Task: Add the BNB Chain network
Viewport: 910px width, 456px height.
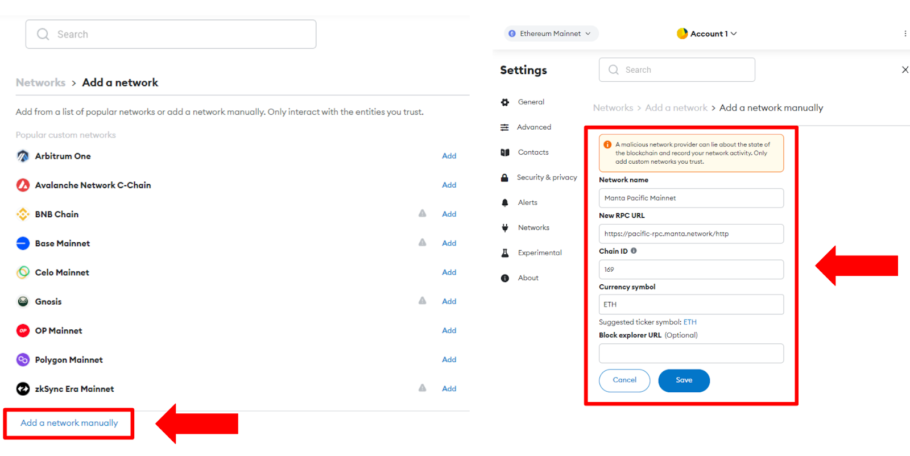Action: point(449,214)
